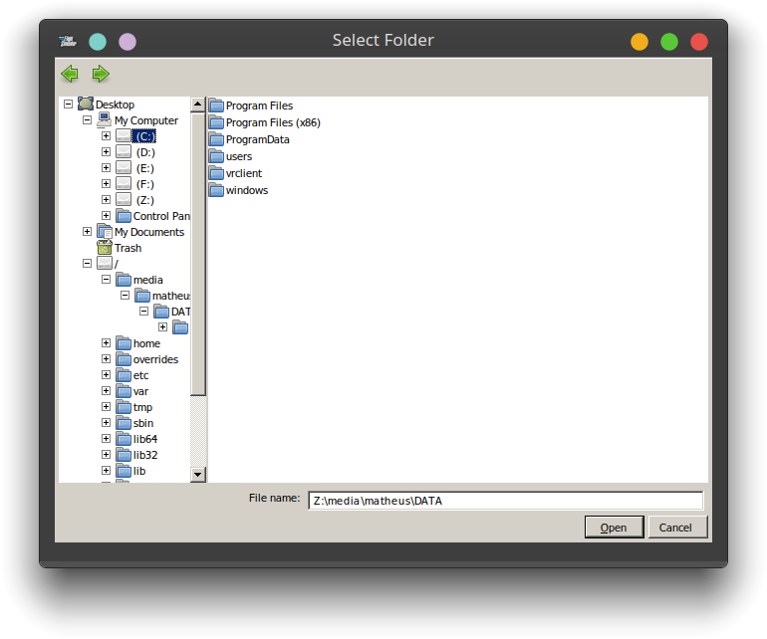Expand the var folder node
The width and height of the screenshot is (767, 639).
tap(106, 390)
